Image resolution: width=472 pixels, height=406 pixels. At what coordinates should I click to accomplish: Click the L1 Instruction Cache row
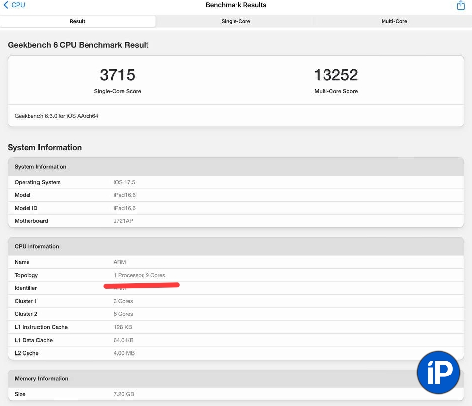(x=236, y=327)
